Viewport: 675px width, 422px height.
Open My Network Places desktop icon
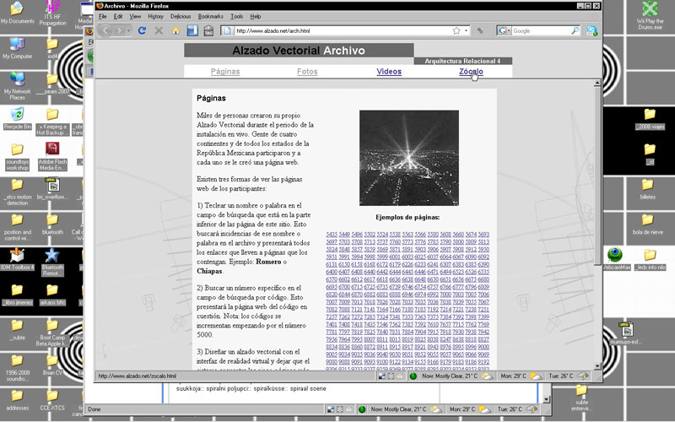tap(17, 86)
